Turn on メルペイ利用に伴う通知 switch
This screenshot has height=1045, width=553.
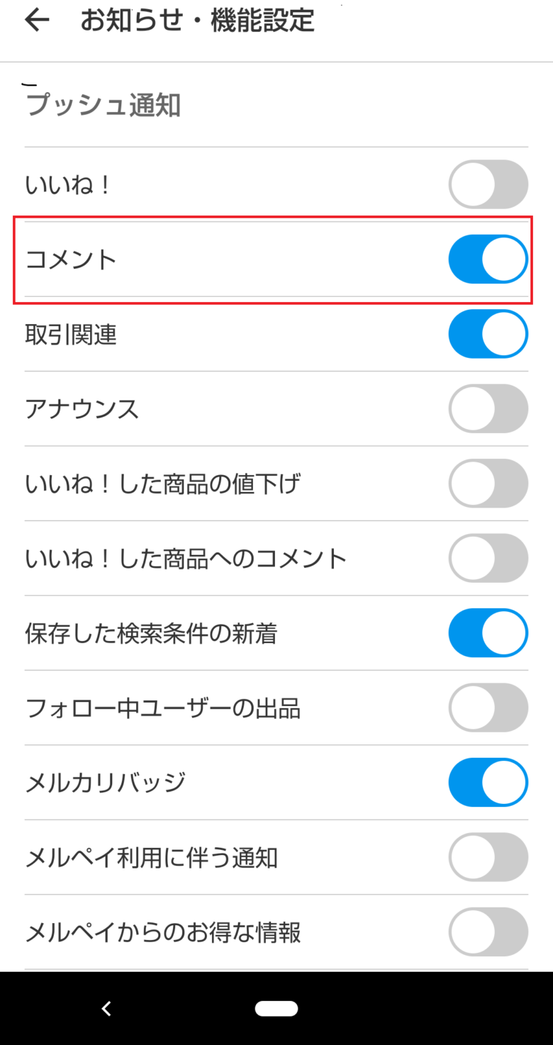coord(488,858)
